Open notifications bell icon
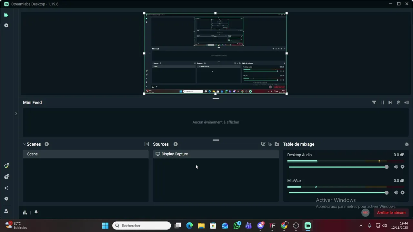 click(x=36, y=212)
